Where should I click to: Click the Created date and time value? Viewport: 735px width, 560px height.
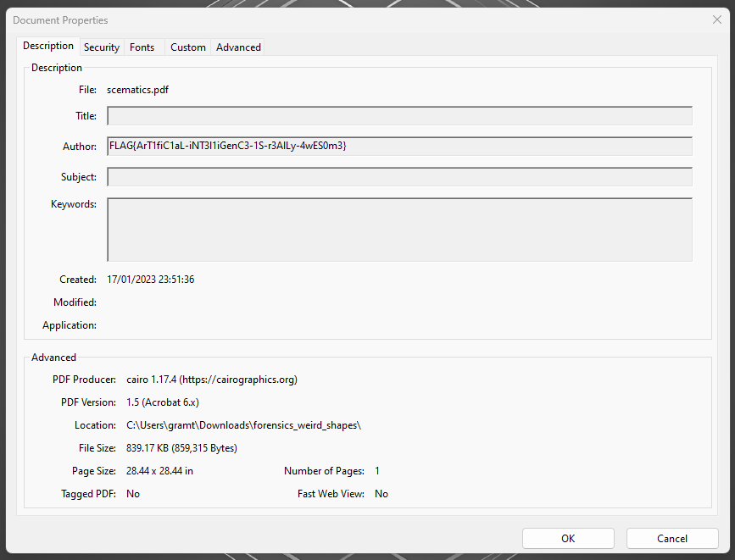tap(150, 280)
